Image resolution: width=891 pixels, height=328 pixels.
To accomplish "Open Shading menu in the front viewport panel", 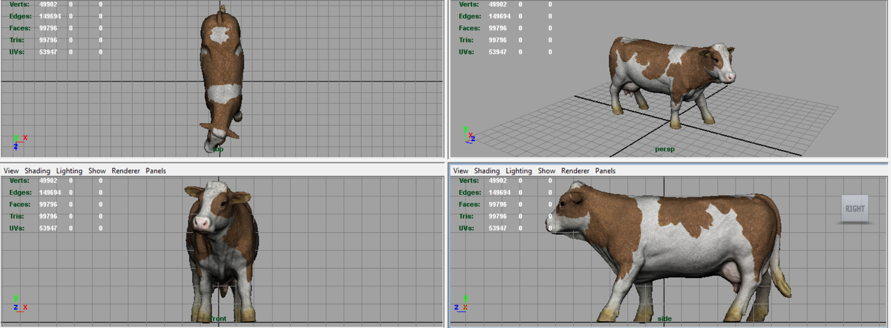I will pos(37,171).
